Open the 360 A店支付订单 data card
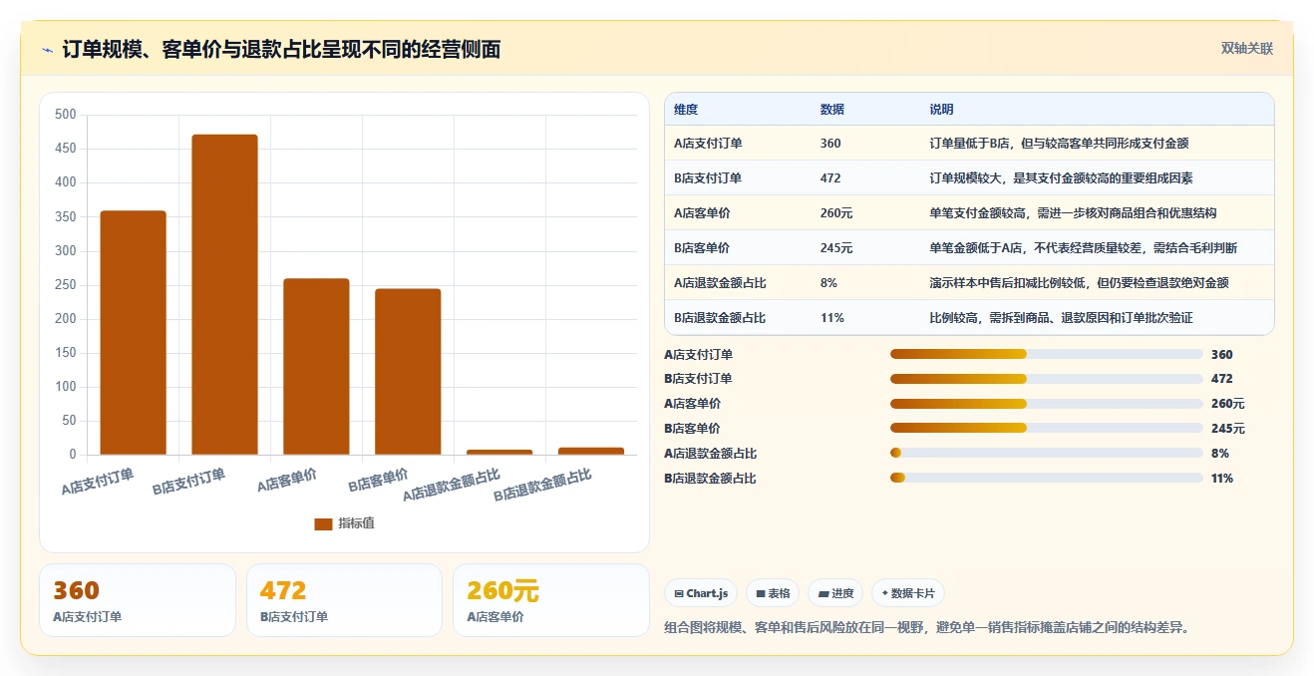Image resolution: width=1314 pixels, height=676 pixels. coord(138,600)
